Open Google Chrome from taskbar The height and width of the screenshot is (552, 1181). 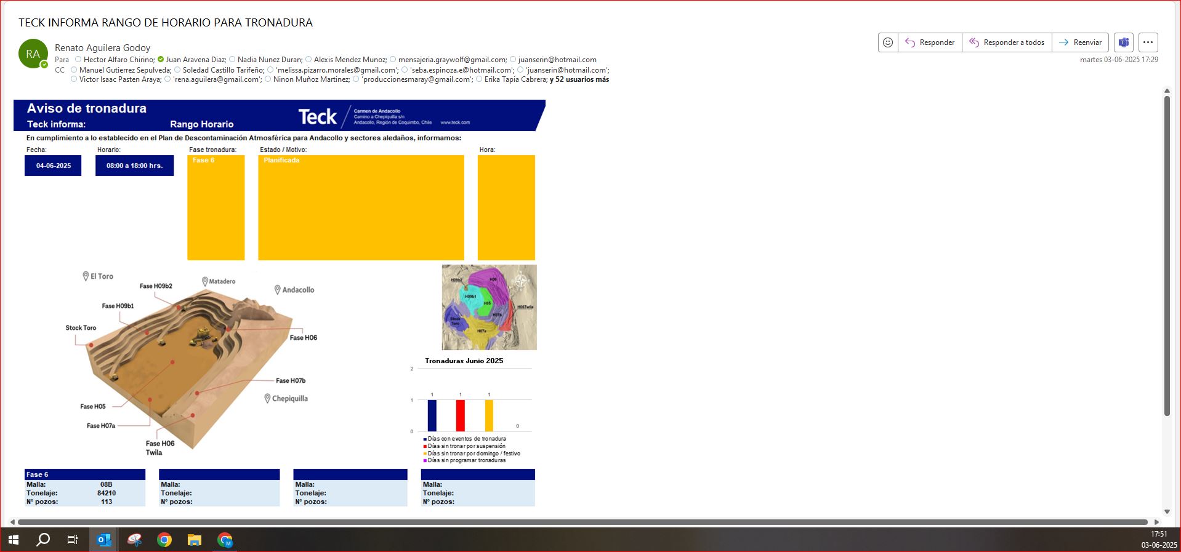164,540
